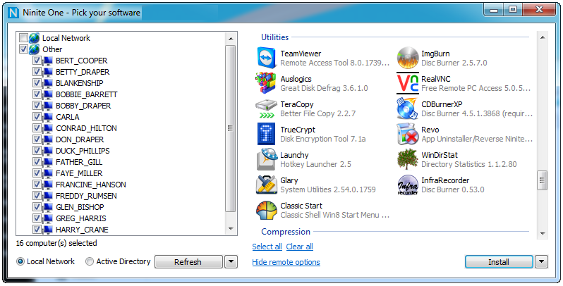The image size is (563, 286).
Task: Click the BERT_COOPER computer icon
Action: [x=47, y=61]
